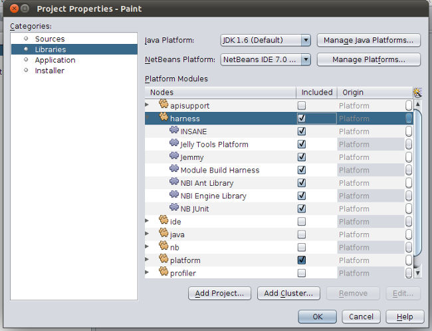Screen dimensions: 432x331
Task: Toggle the ide cluster Included checkbox
Action: coord(302,222)
